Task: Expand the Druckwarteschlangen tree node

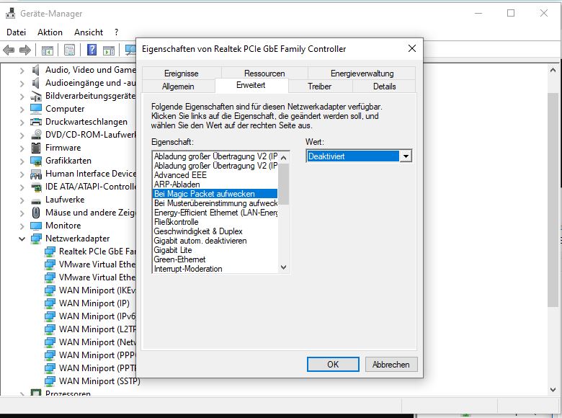Action: coord(22,123)
